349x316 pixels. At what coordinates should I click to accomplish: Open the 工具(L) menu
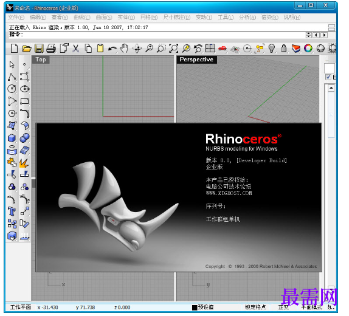226,17
